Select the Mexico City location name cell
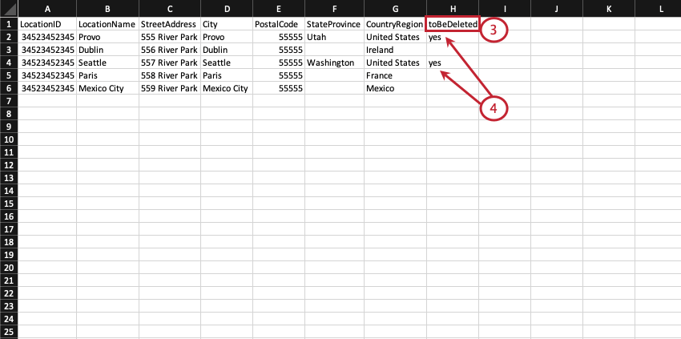This screenshot has width=681, height=339. [x=107, y=88]
